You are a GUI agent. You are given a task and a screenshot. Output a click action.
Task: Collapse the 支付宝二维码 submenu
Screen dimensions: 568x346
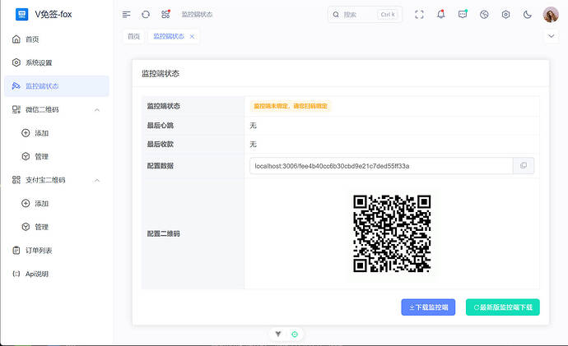pos(96,180)
